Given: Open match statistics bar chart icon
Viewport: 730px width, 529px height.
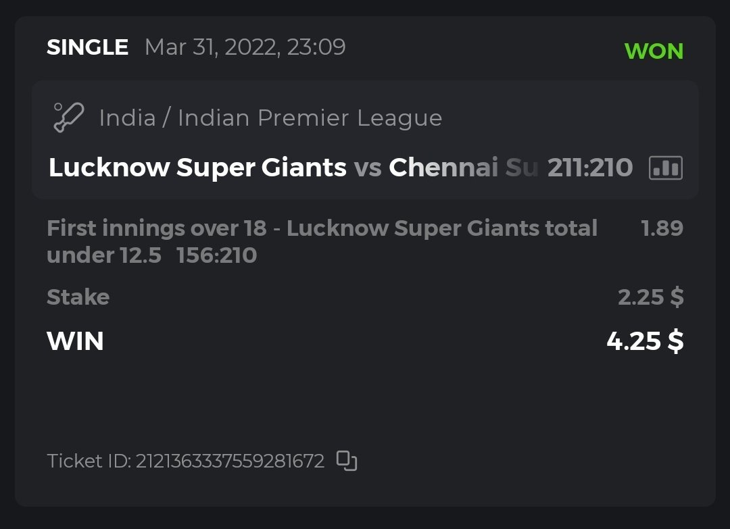Looking at the screenshot, I should pos(666,168).
